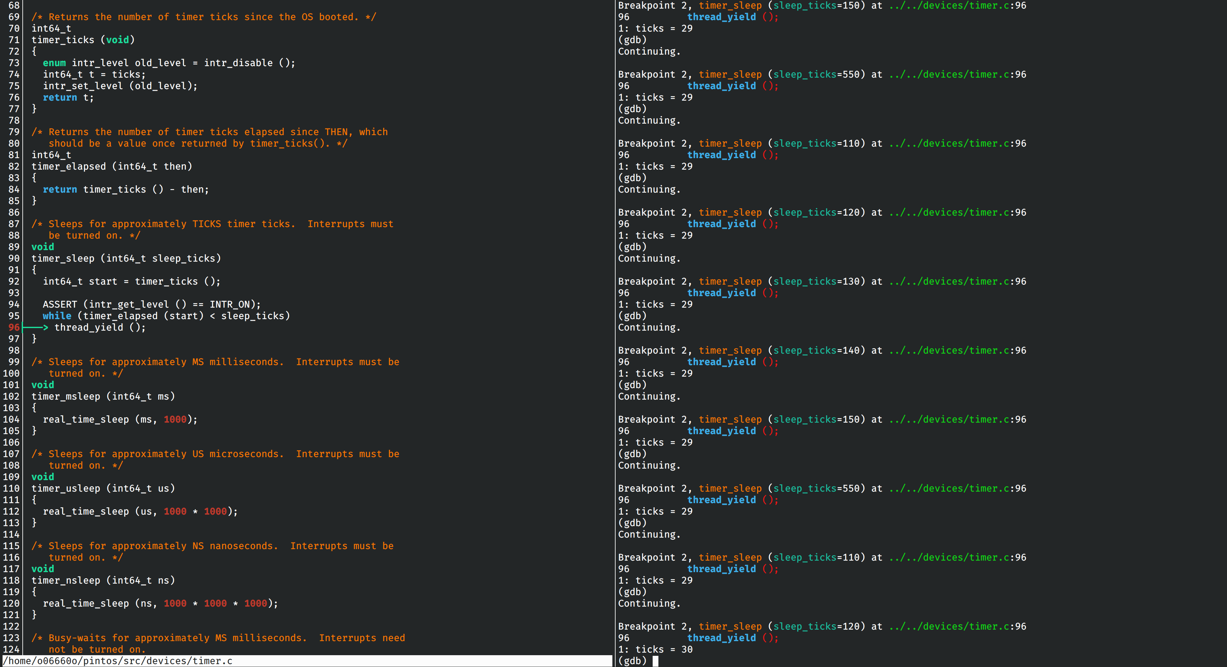
Task: Click 'int64_t start = timer_ticks ();' line
Action: [x=132, y=281]
